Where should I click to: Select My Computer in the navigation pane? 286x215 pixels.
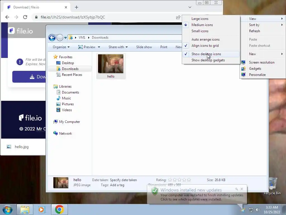coord(69,122)
